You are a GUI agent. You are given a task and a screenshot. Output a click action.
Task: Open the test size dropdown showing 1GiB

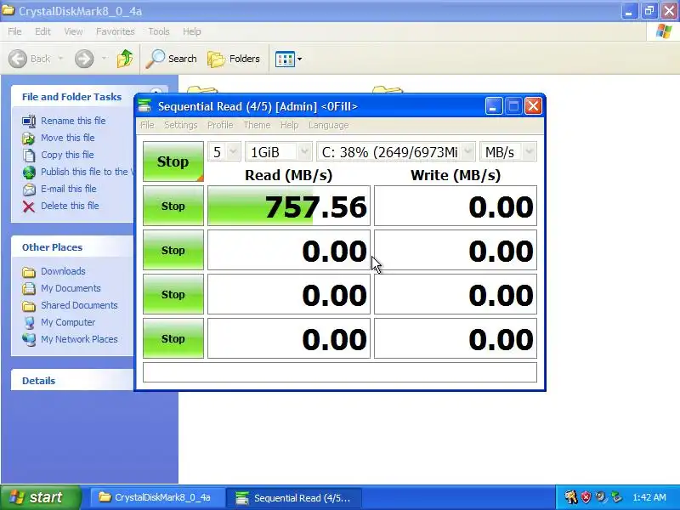point(279,152)
